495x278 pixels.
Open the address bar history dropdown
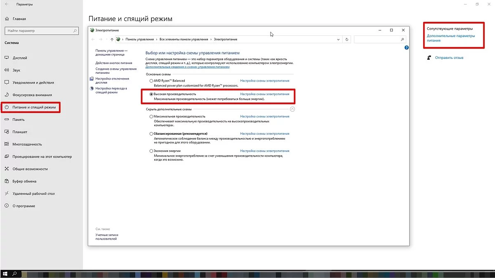click(x=338, y=40)
